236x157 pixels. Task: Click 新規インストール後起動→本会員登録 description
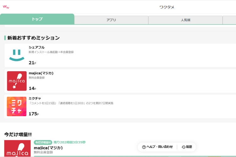[51, 52]
